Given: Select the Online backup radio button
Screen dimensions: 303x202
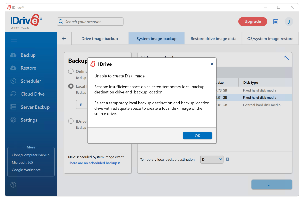Looking at the screenshot, I should [x=71, y=71].
